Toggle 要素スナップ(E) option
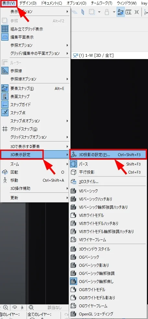148x319 pixels. point(35,88)
